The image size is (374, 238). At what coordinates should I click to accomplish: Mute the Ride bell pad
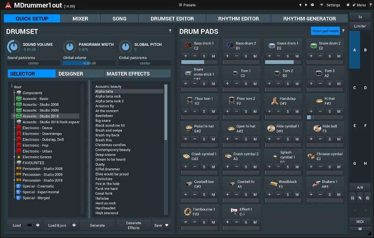338,139
